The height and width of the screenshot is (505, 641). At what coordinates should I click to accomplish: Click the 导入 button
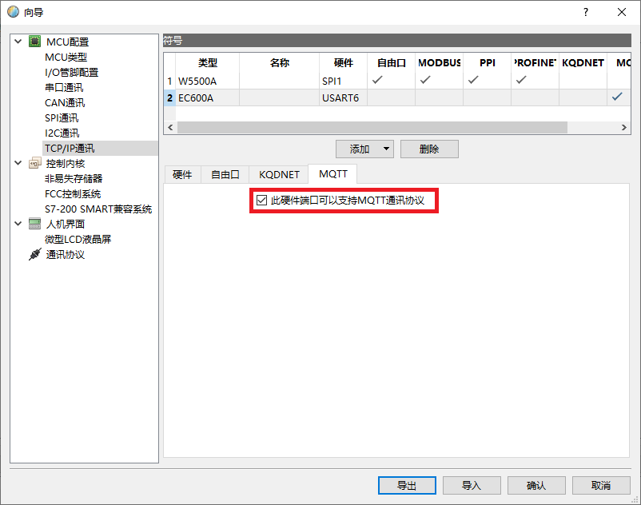[x=472, y=485]
